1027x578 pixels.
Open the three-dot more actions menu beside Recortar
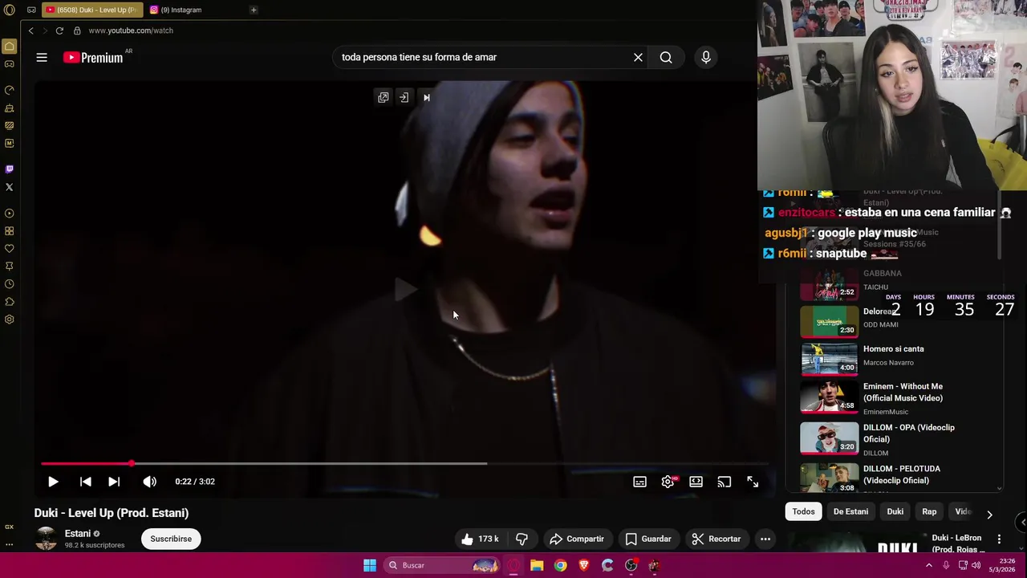(765, 539)
